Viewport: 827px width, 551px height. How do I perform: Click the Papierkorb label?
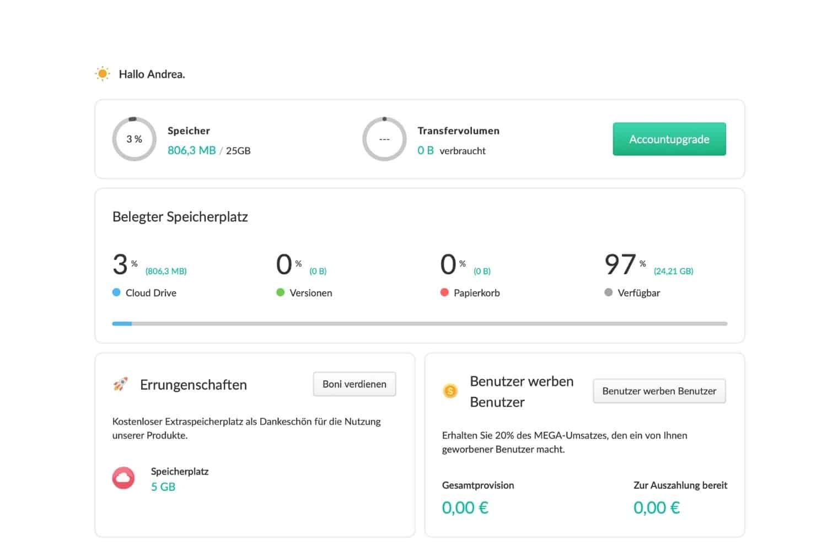477,293
